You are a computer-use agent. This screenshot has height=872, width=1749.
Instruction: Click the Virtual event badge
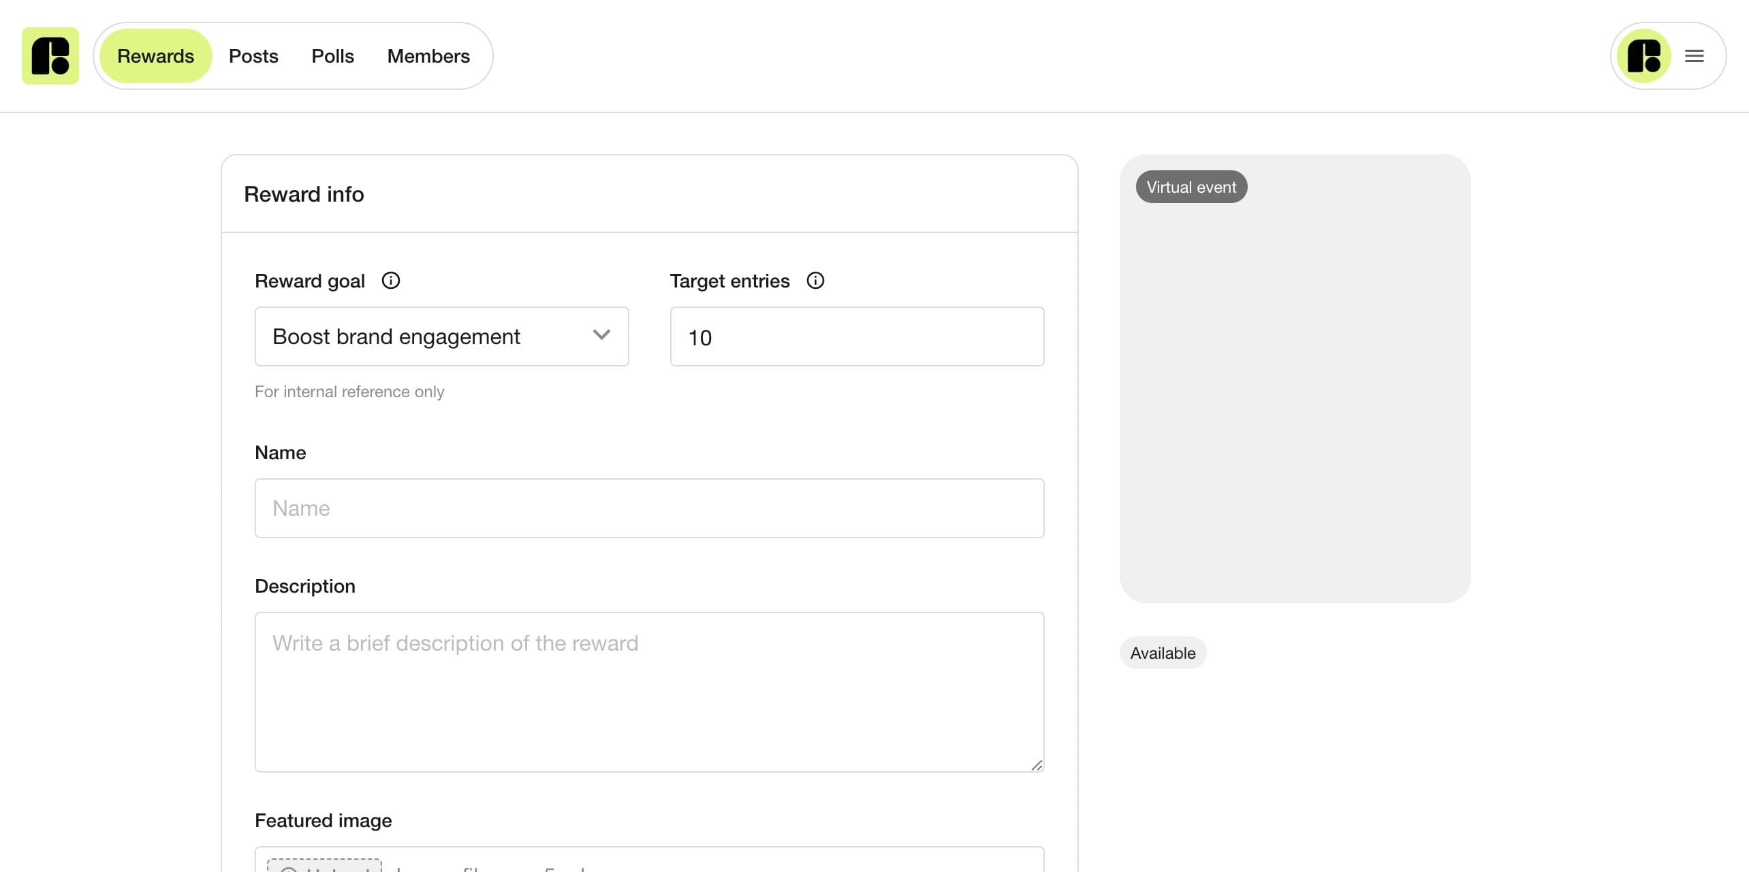1191,187
